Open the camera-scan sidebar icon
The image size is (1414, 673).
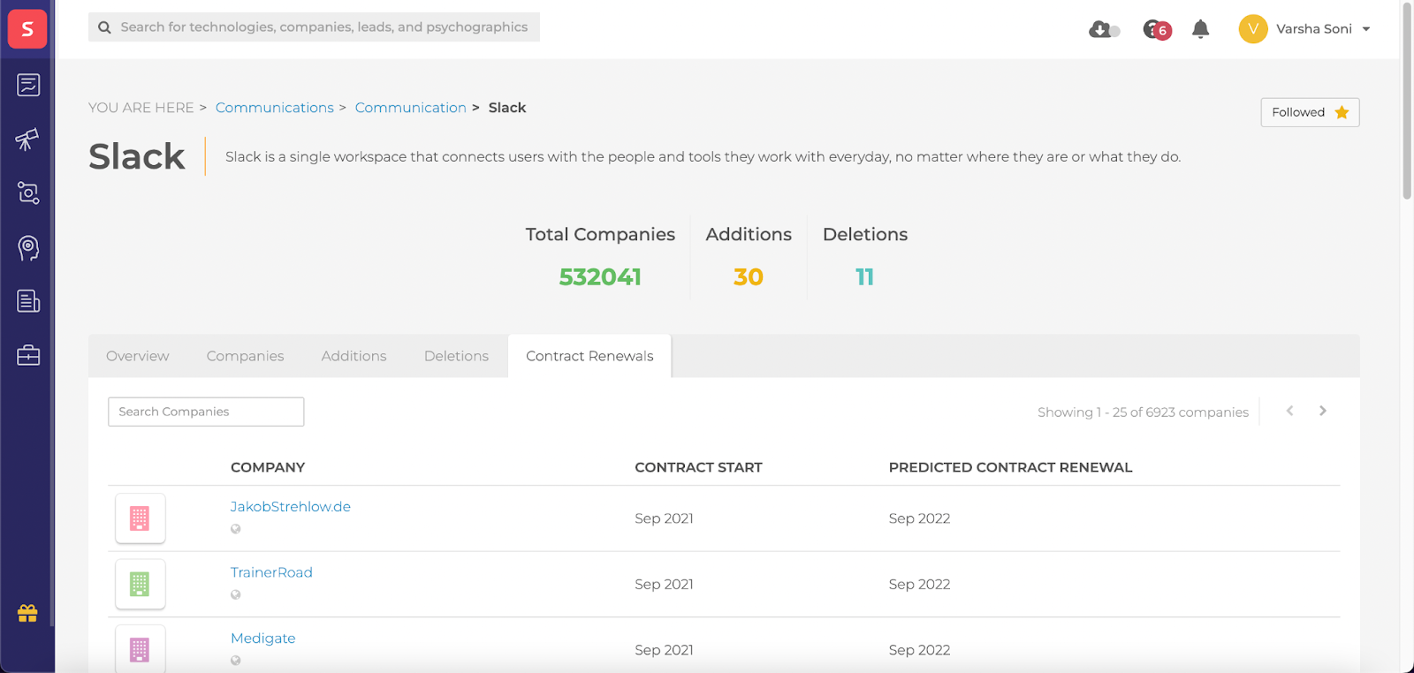point(28,193)
